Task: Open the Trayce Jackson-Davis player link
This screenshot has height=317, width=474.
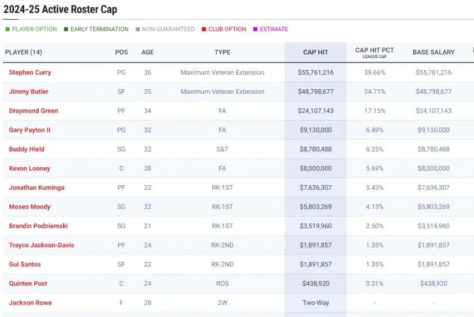Action: tap(42, 245)
